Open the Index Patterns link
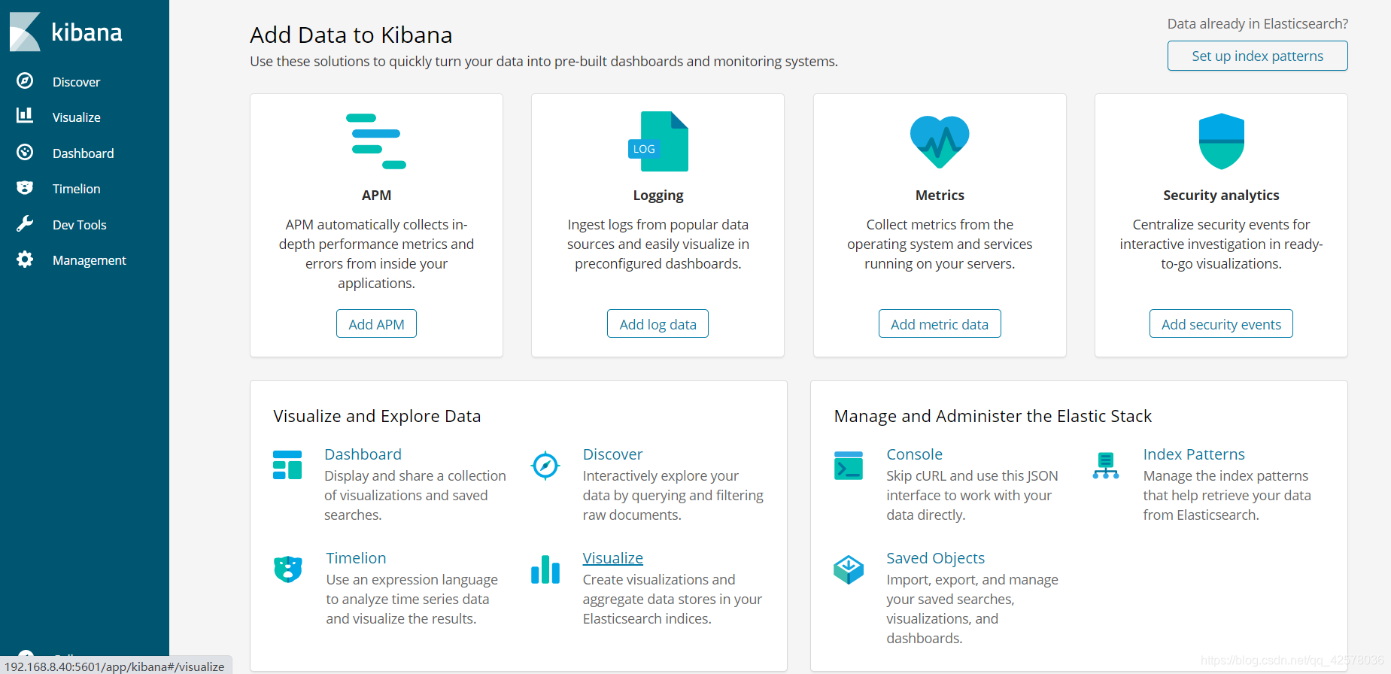The width and height of the screenshot is (1391, 674). [x=1194, y=454]
